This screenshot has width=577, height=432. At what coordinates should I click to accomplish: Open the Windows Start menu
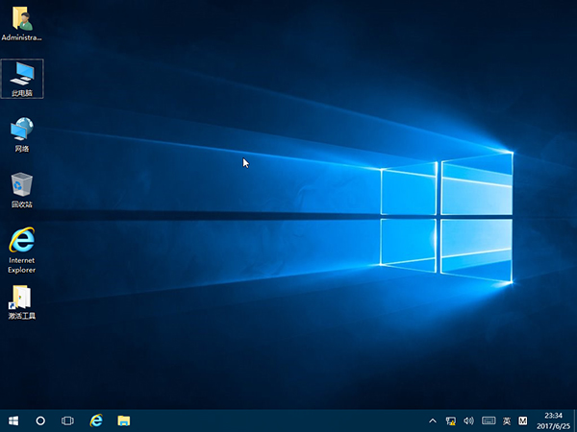[13, 420]
